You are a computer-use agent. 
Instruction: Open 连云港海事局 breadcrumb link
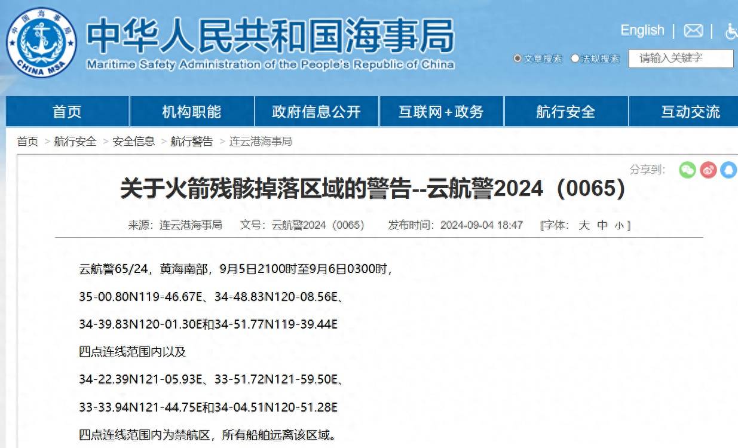(x=261, y=142)
